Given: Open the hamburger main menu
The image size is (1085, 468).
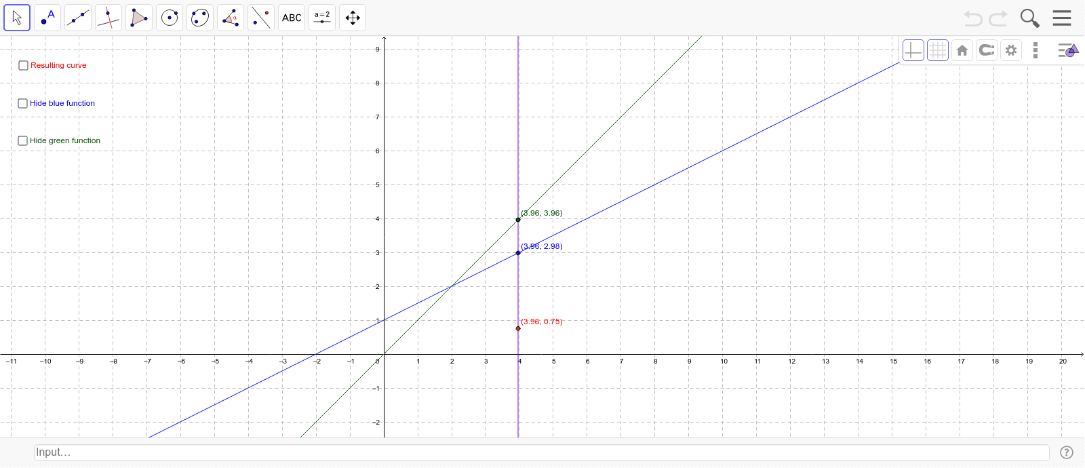Looking at the screenshot, I should coord(1062,18).
